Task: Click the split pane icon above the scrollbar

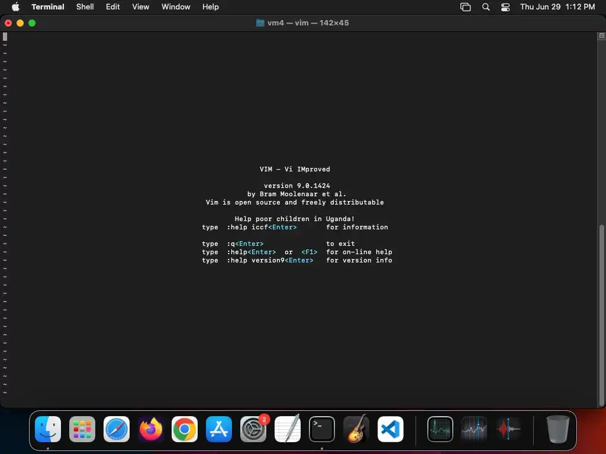Action: (602, 35)
